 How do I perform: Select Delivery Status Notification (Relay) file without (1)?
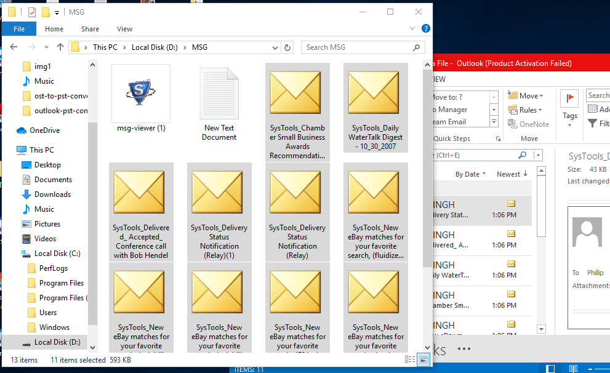pos(297,212)
